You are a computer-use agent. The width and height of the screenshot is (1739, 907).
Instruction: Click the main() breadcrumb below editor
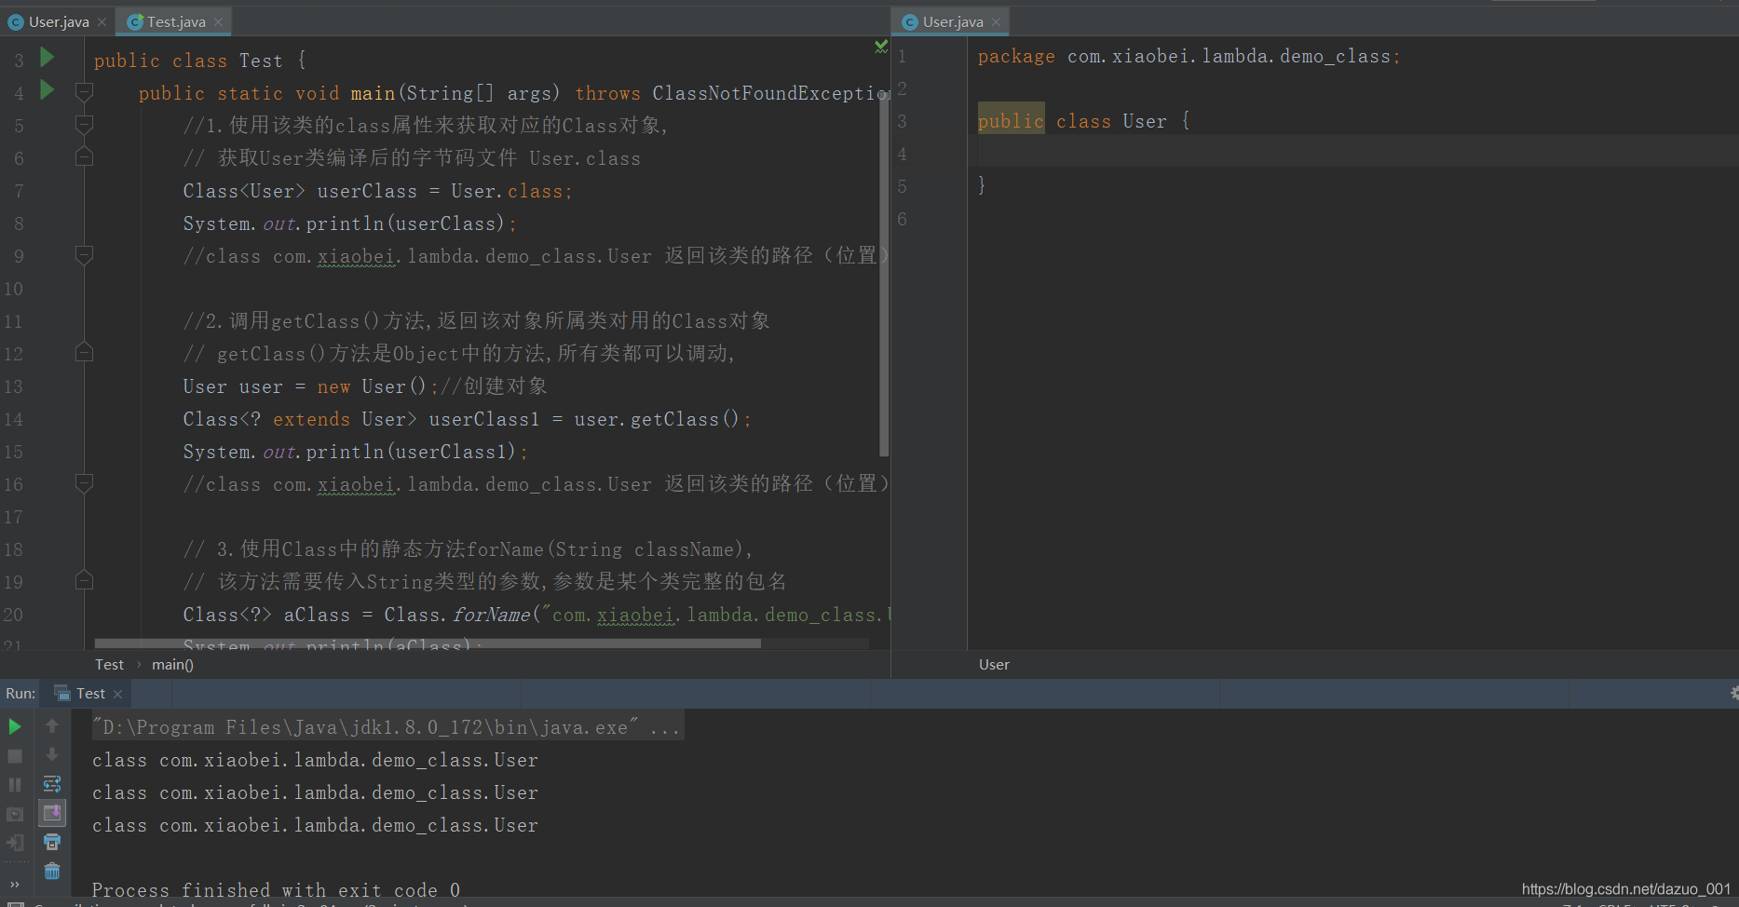click(172, 665)
